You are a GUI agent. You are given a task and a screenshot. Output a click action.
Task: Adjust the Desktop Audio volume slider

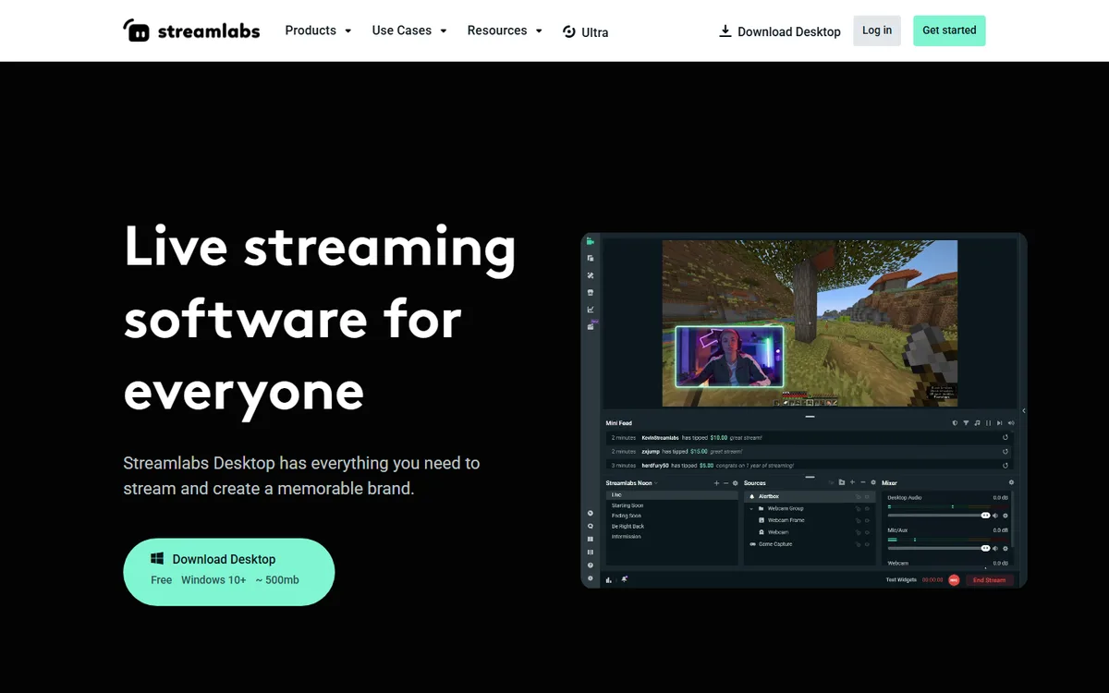(x=938, y=516)
